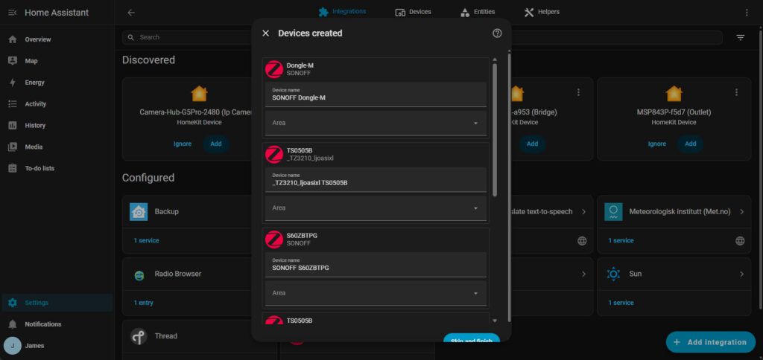Collapse the Home Assistant sidebar menu
The width and height of the screenshot is (763, 360).
(x=12, y=13)
